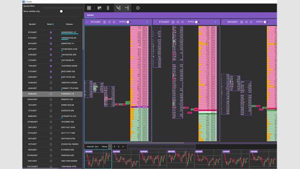Click the layers icon in ETHUSDT header
This screenshot has height=169, width=300.
[173, 22]
